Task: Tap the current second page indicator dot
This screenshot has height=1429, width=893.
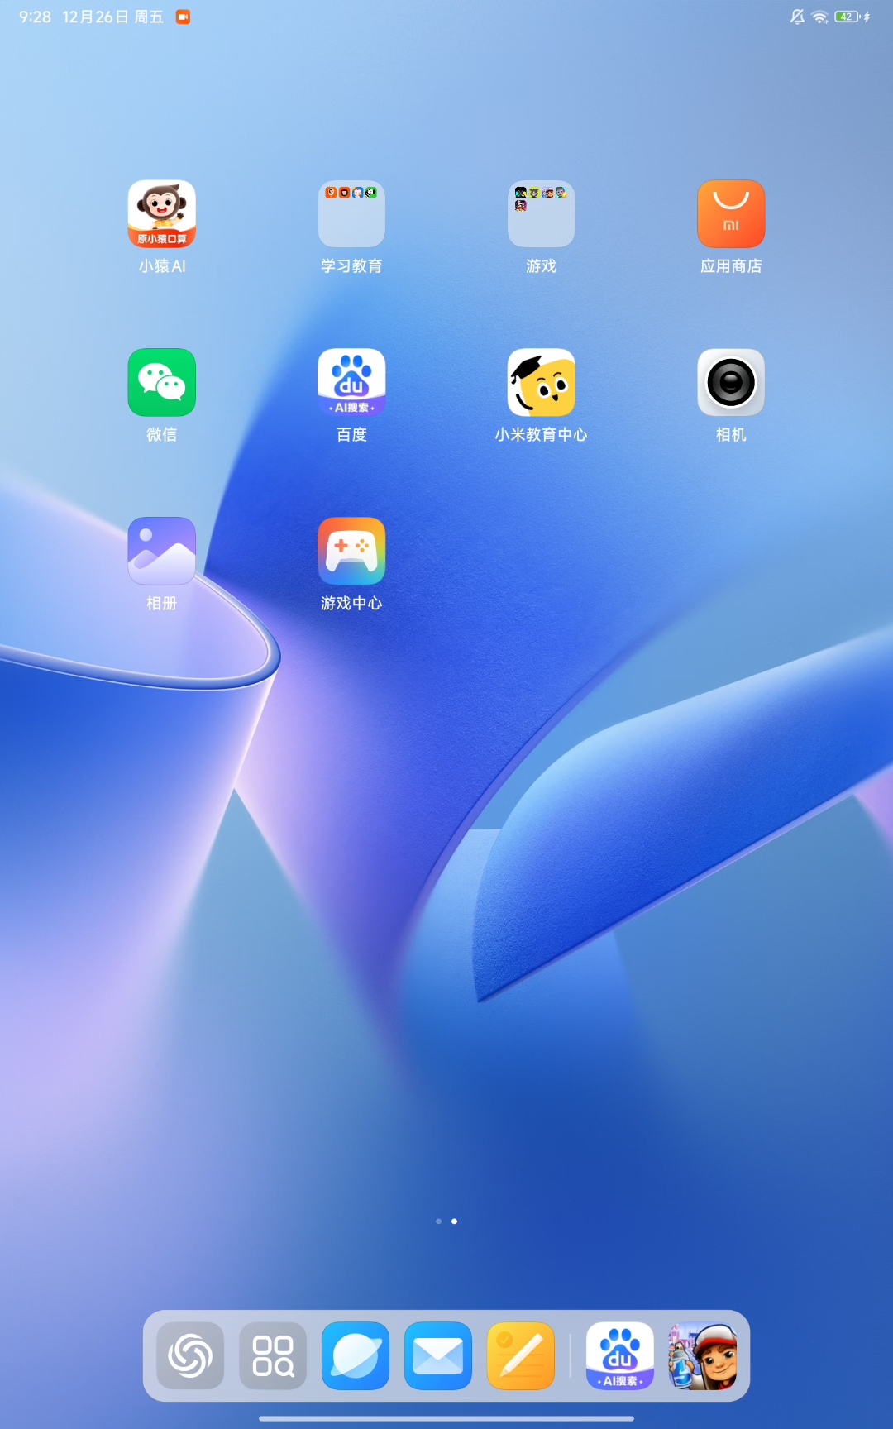Action: point(454,1221)
